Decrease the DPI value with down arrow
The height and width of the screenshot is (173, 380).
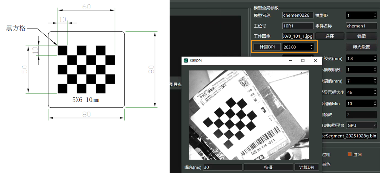tap(312, 48)
